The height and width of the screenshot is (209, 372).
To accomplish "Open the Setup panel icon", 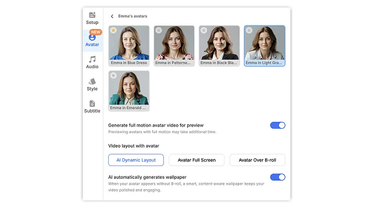I will point(92,15).
